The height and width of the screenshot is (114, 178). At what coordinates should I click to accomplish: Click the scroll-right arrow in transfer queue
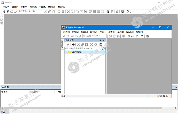176,108
